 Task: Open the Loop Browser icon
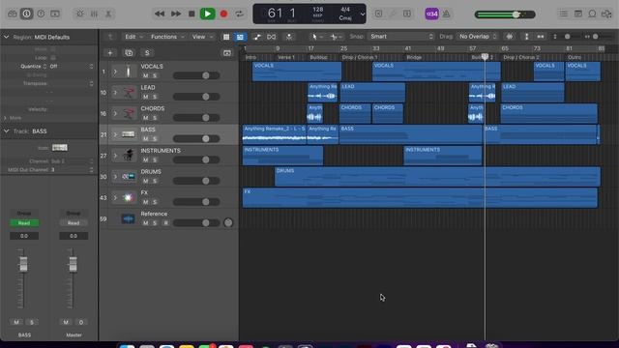click(x=592, y=14)
